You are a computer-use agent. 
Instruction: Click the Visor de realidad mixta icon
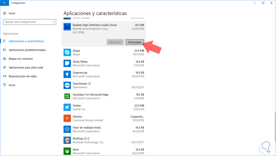pos(67,129)
